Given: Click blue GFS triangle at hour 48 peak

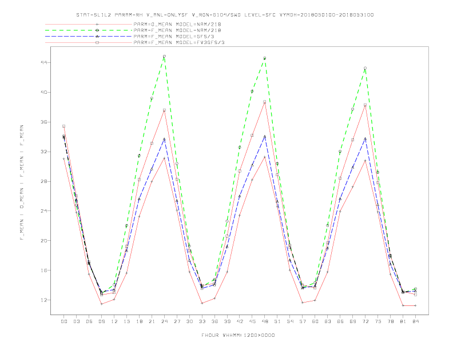Looking at the screenshot, I should pyautogui.click(x=265, y=136).
